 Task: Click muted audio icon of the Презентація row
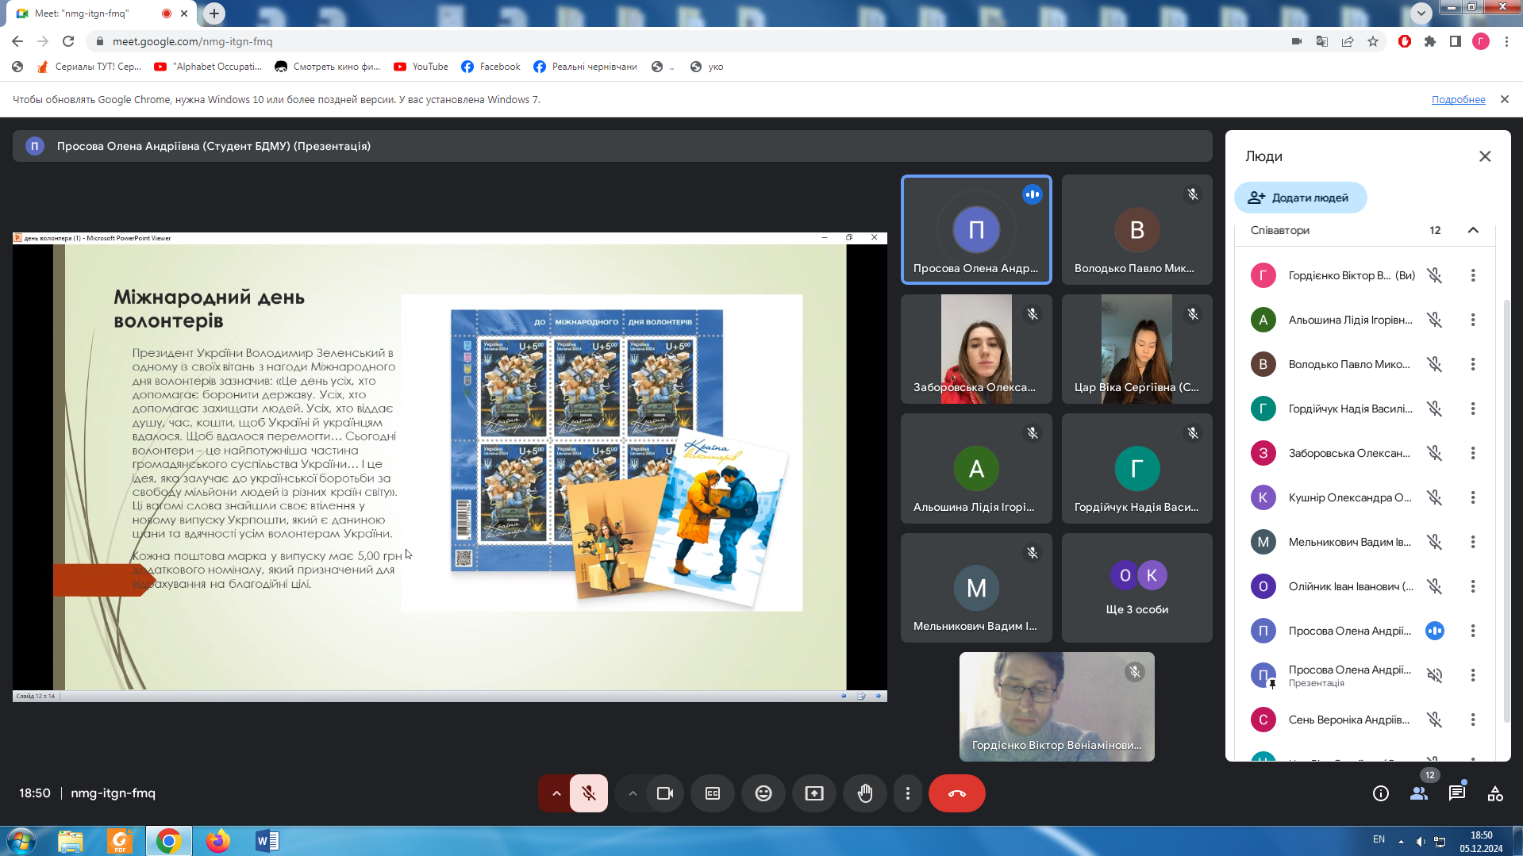pos(1435,675)
